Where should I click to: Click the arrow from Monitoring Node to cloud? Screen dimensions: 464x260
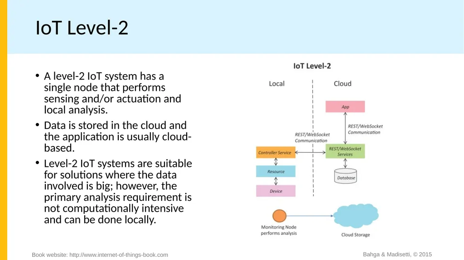[310, 216]
